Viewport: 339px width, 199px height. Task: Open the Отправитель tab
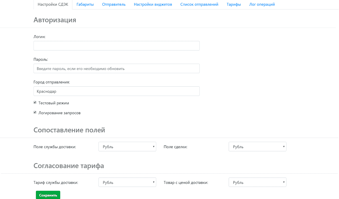(114, 4)
